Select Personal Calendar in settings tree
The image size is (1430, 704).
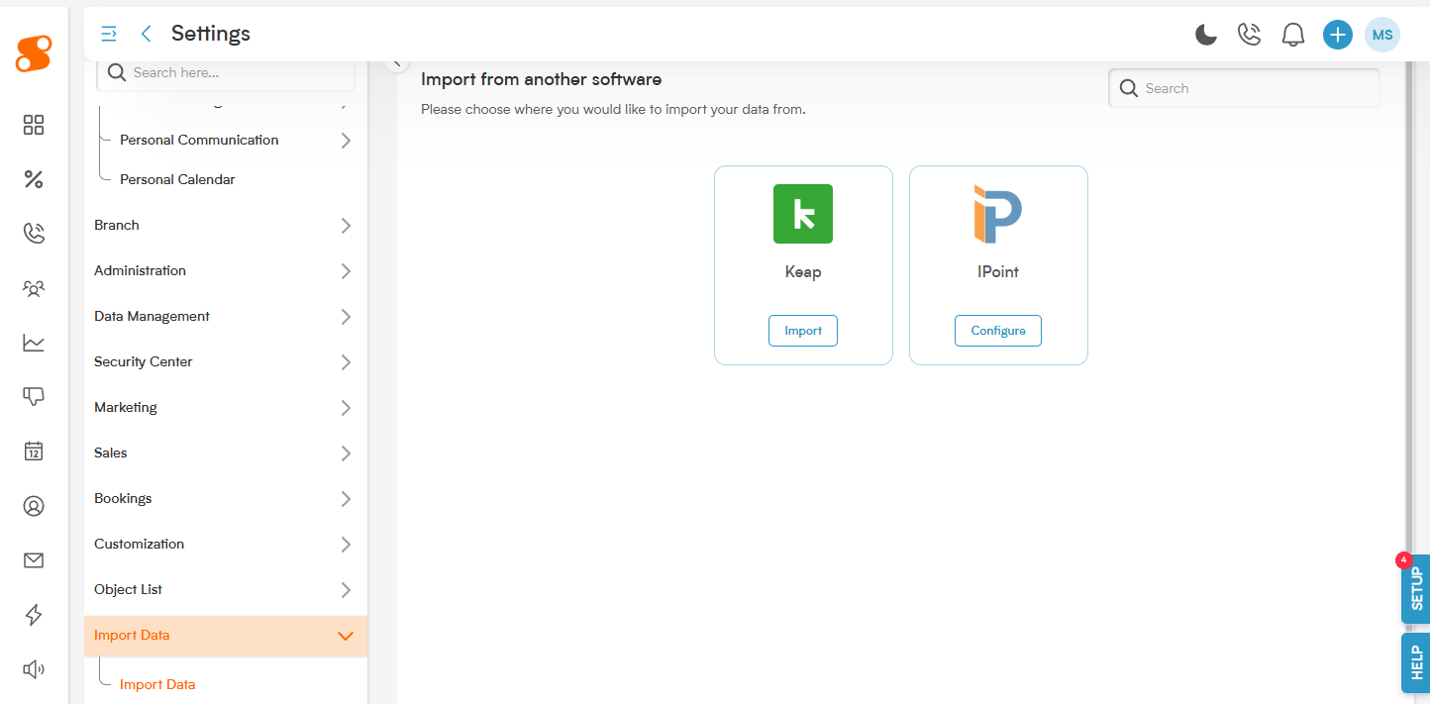[x=177, y=179]
